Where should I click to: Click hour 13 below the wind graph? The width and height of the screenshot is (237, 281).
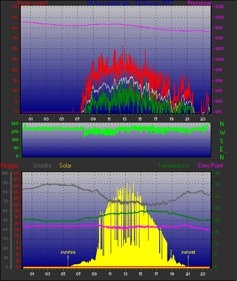point(124,119)
